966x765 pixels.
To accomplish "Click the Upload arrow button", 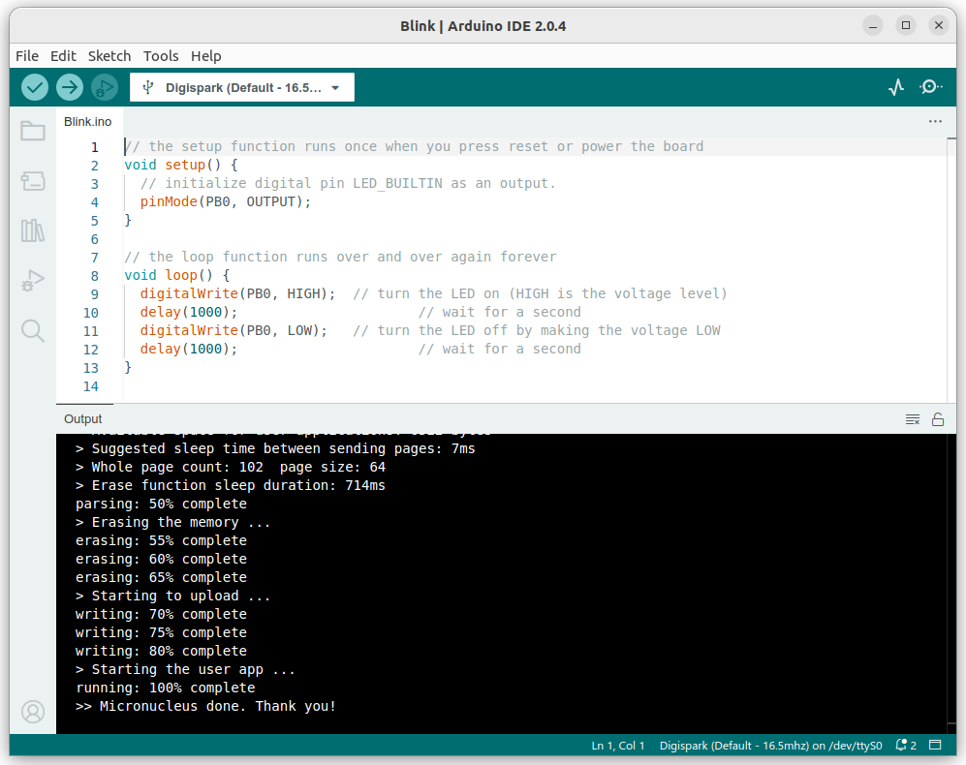I will coord(70,87).
